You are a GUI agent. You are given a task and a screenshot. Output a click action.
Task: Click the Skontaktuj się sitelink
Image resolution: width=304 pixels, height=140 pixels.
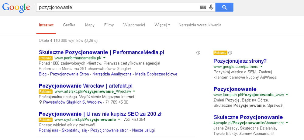pos(74,130)
